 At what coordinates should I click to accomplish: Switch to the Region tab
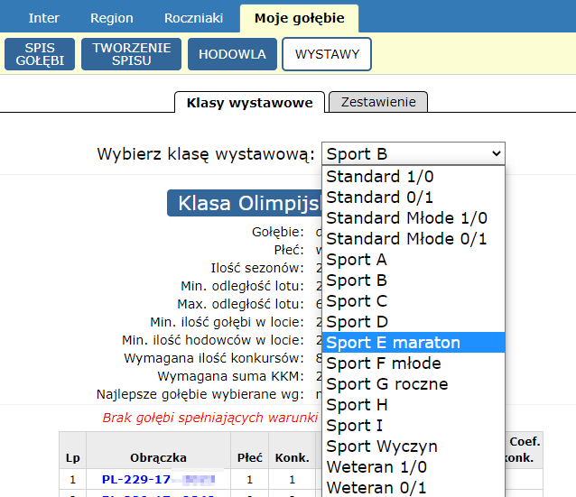tap(112, 18)
